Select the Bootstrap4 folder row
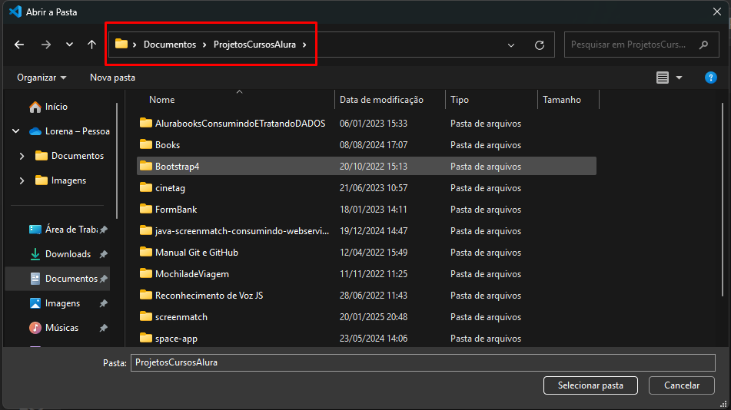731x410 pixels. click(x=367, y=167)
